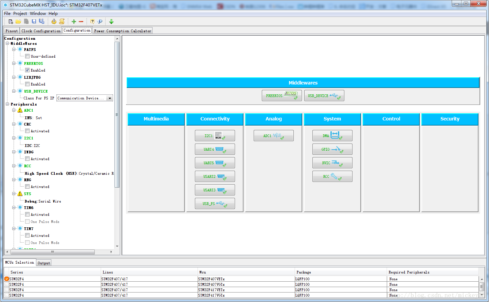Open the RCC system configuration button

tap(332, 176)
